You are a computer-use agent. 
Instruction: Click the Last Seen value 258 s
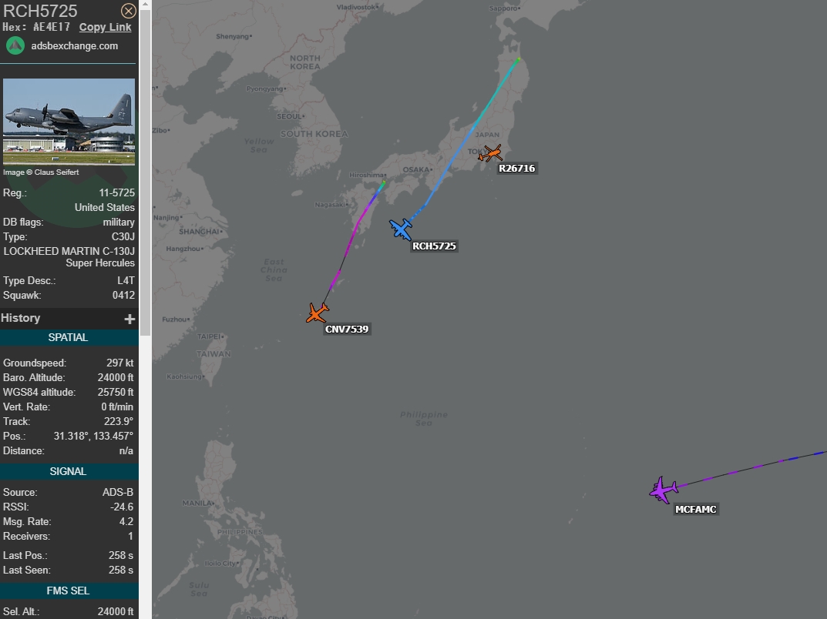pyautogui.click(x=121, y=570)
